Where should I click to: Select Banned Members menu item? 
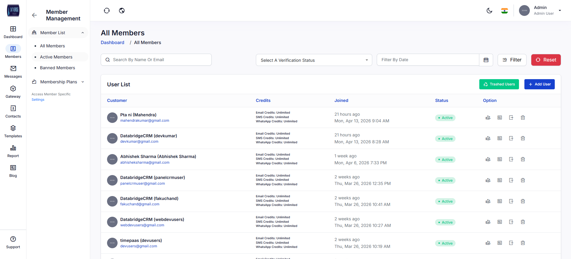[57, 68]
